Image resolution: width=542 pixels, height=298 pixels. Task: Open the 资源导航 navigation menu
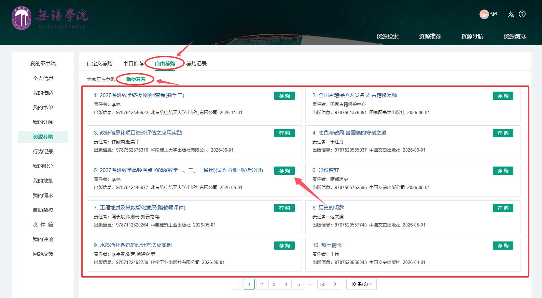pos(472,36)
